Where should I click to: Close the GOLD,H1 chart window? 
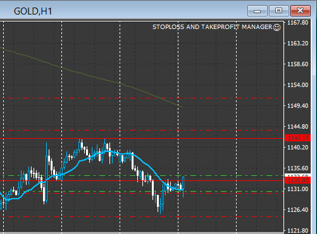click(x=301, y=11)
